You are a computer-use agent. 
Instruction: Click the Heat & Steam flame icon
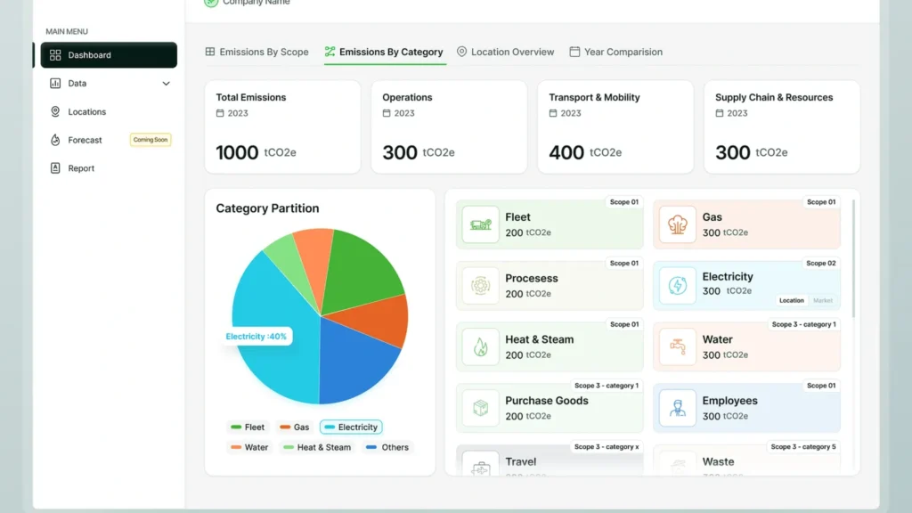click(x=480, y=346)
